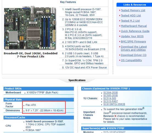152x133 pixels.
Task: Select the '2 10G SFP+ and 6 GbE LAN' feature
Action: pyautogui.click(x=81, y=42)
